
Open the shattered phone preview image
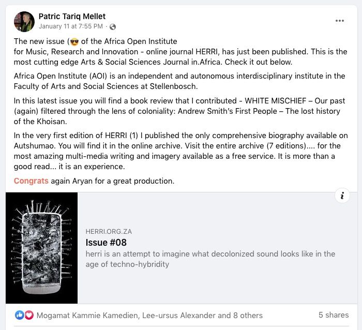point(41,248)
